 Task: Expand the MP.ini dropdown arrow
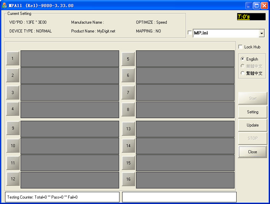[x=262, y=33]
